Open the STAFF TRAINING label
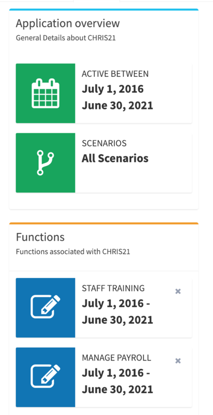Viewport: 213px width, 415px height. click(x=113, y=288)
